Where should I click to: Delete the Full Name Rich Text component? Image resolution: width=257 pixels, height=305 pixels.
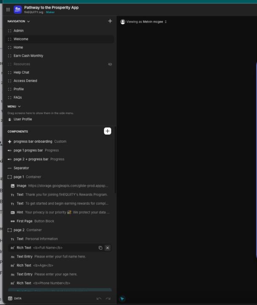point(107,248)
